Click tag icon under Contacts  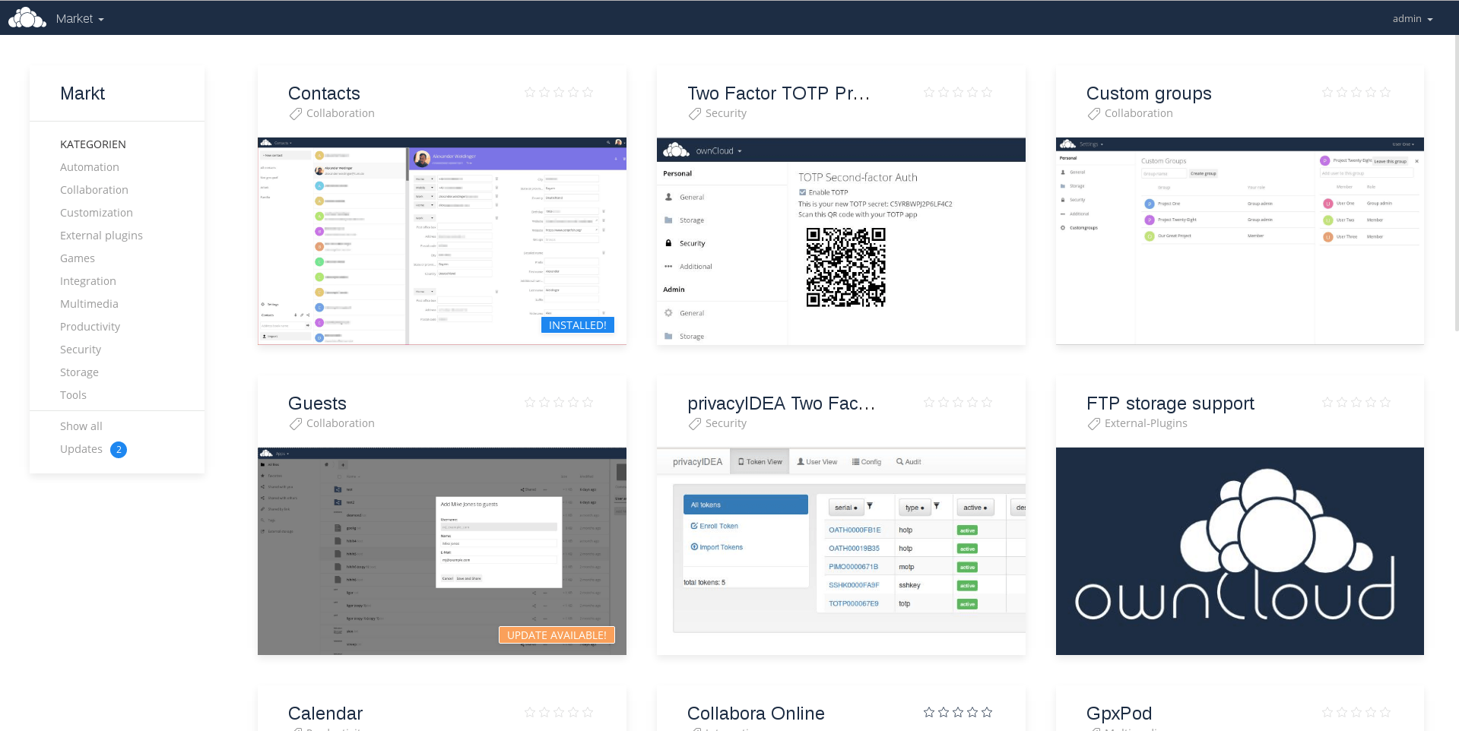coord(296,114)
